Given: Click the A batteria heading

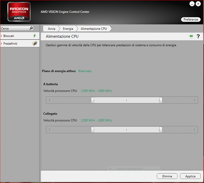Looking at the screenshot, I should coord(51,84).
